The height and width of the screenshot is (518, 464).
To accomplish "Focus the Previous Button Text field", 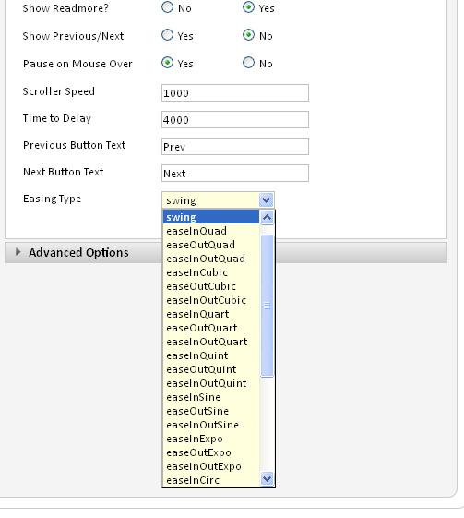I will (x=235, y=146).
